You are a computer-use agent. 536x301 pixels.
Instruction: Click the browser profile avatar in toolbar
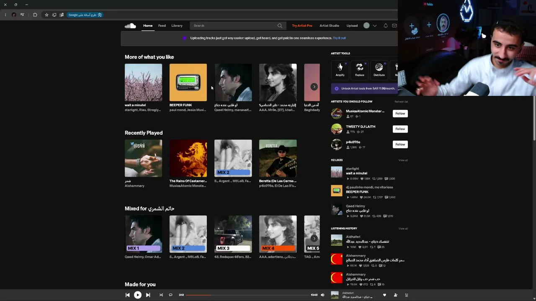(14, 15)
